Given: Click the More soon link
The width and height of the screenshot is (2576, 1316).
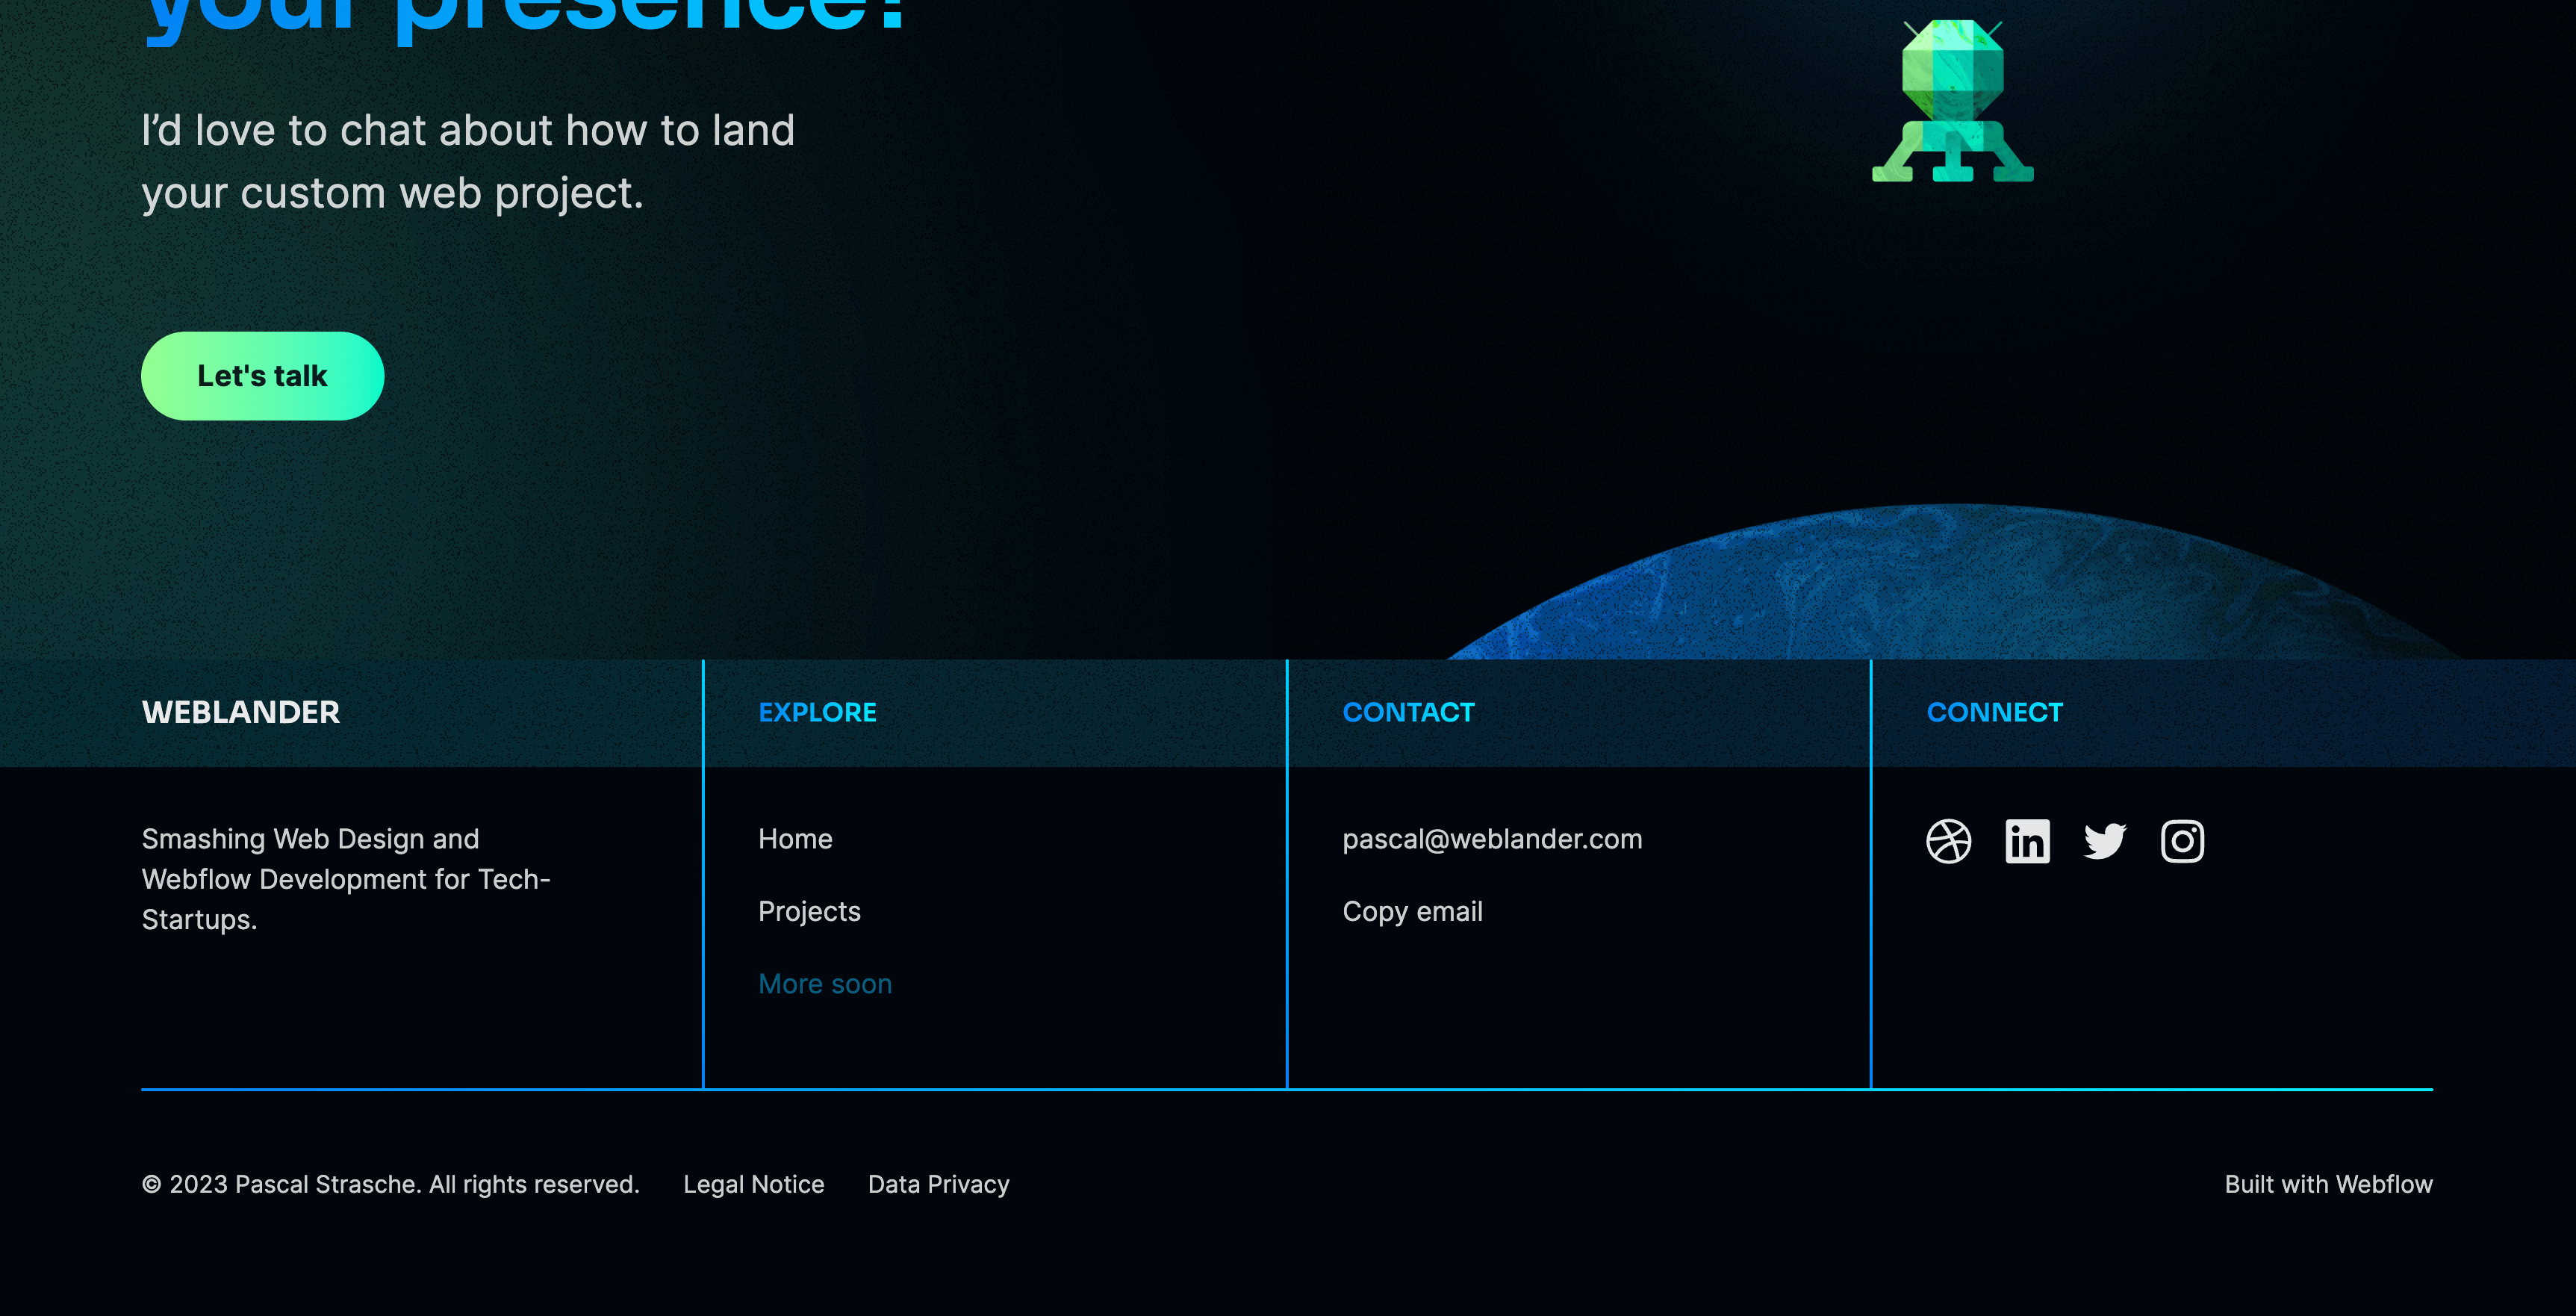Looking at the screenshot, I should [825, 984].
